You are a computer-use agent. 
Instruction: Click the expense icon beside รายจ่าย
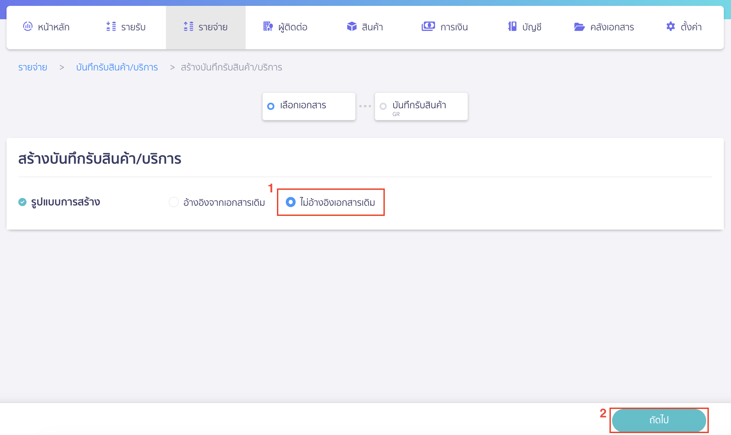click(188, 26)
